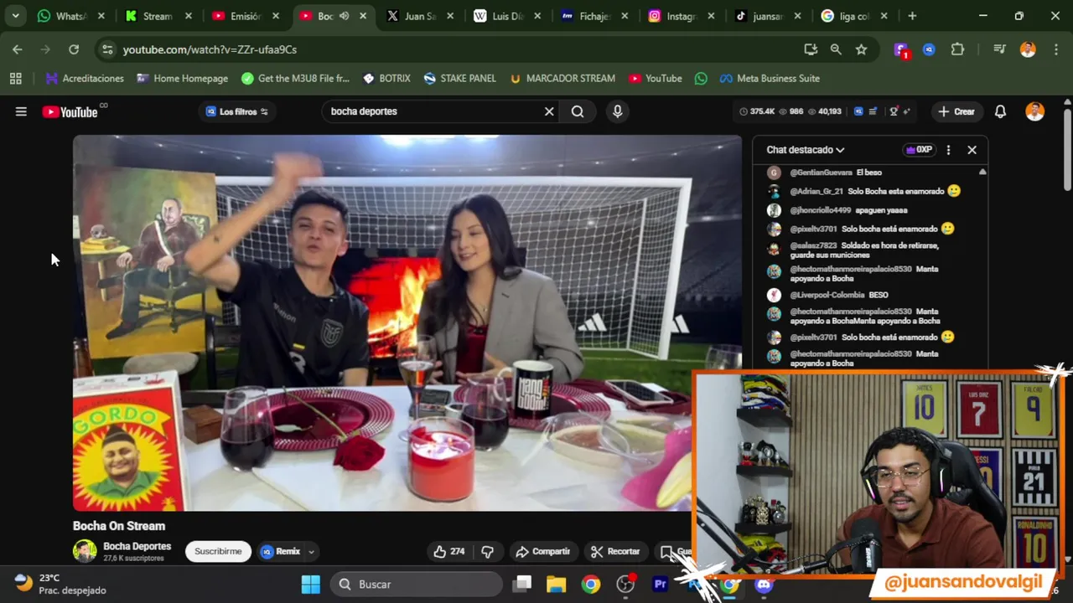Open tab search dropdown arrow
Viewport: 1073px width, 603px height.
click(15, 16)
